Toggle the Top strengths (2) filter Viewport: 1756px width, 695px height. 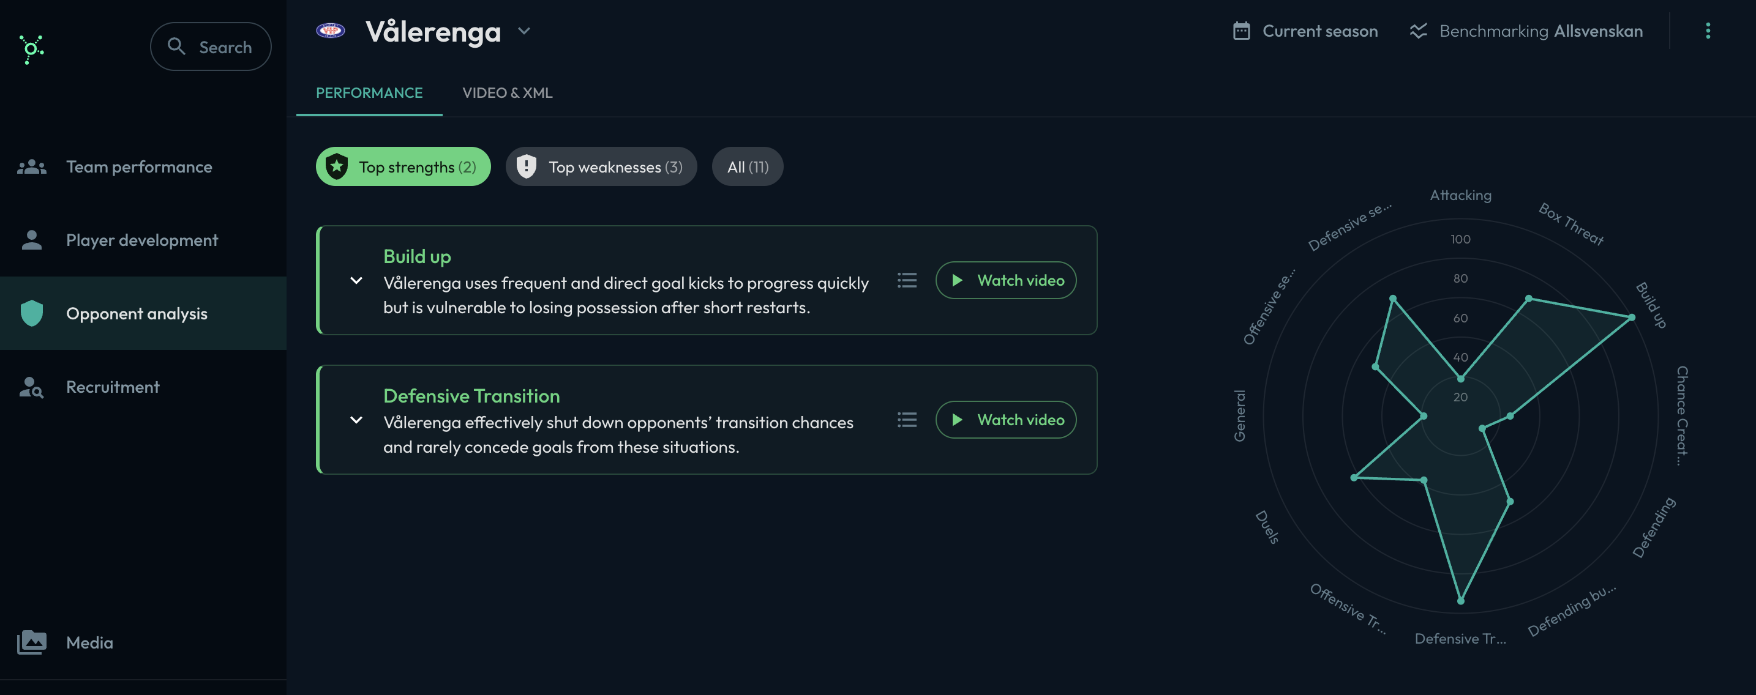tap(403, 166)
